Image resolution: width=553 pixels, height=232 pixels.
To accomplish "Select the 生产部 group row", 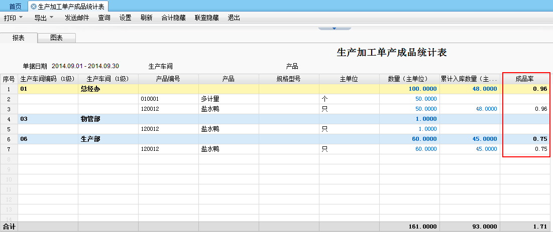I will click(x=90, y=139).
